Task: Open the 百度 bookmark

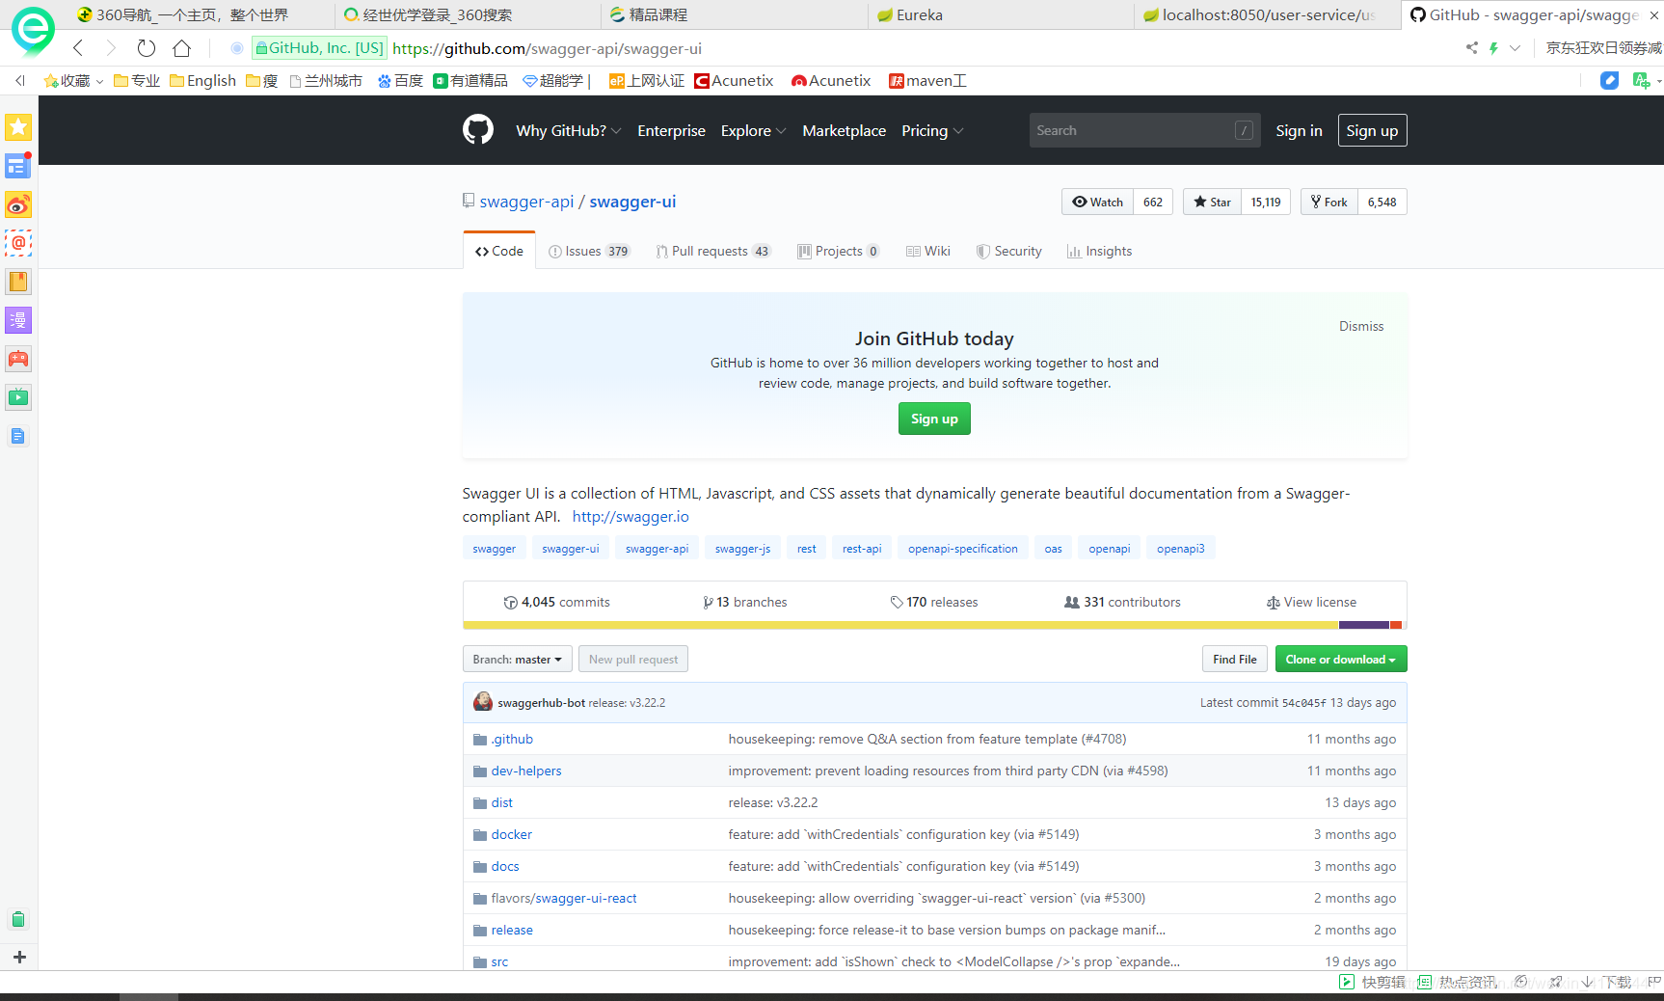Action: 400,81
